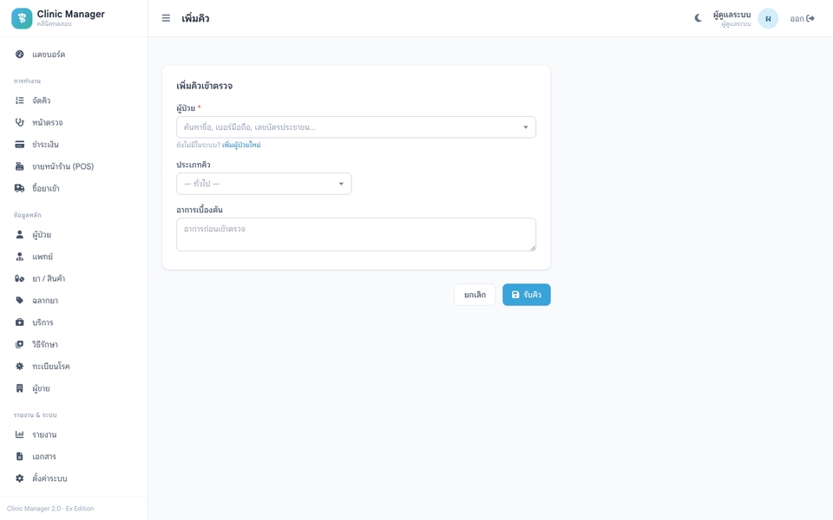Click the stethoscope หน้าตรวจ icon
This screenshot has width=833, height=520.
(20, 122)
